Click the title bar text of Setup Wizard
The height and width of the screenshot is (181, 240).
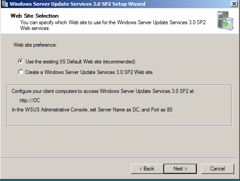(78, 4)
